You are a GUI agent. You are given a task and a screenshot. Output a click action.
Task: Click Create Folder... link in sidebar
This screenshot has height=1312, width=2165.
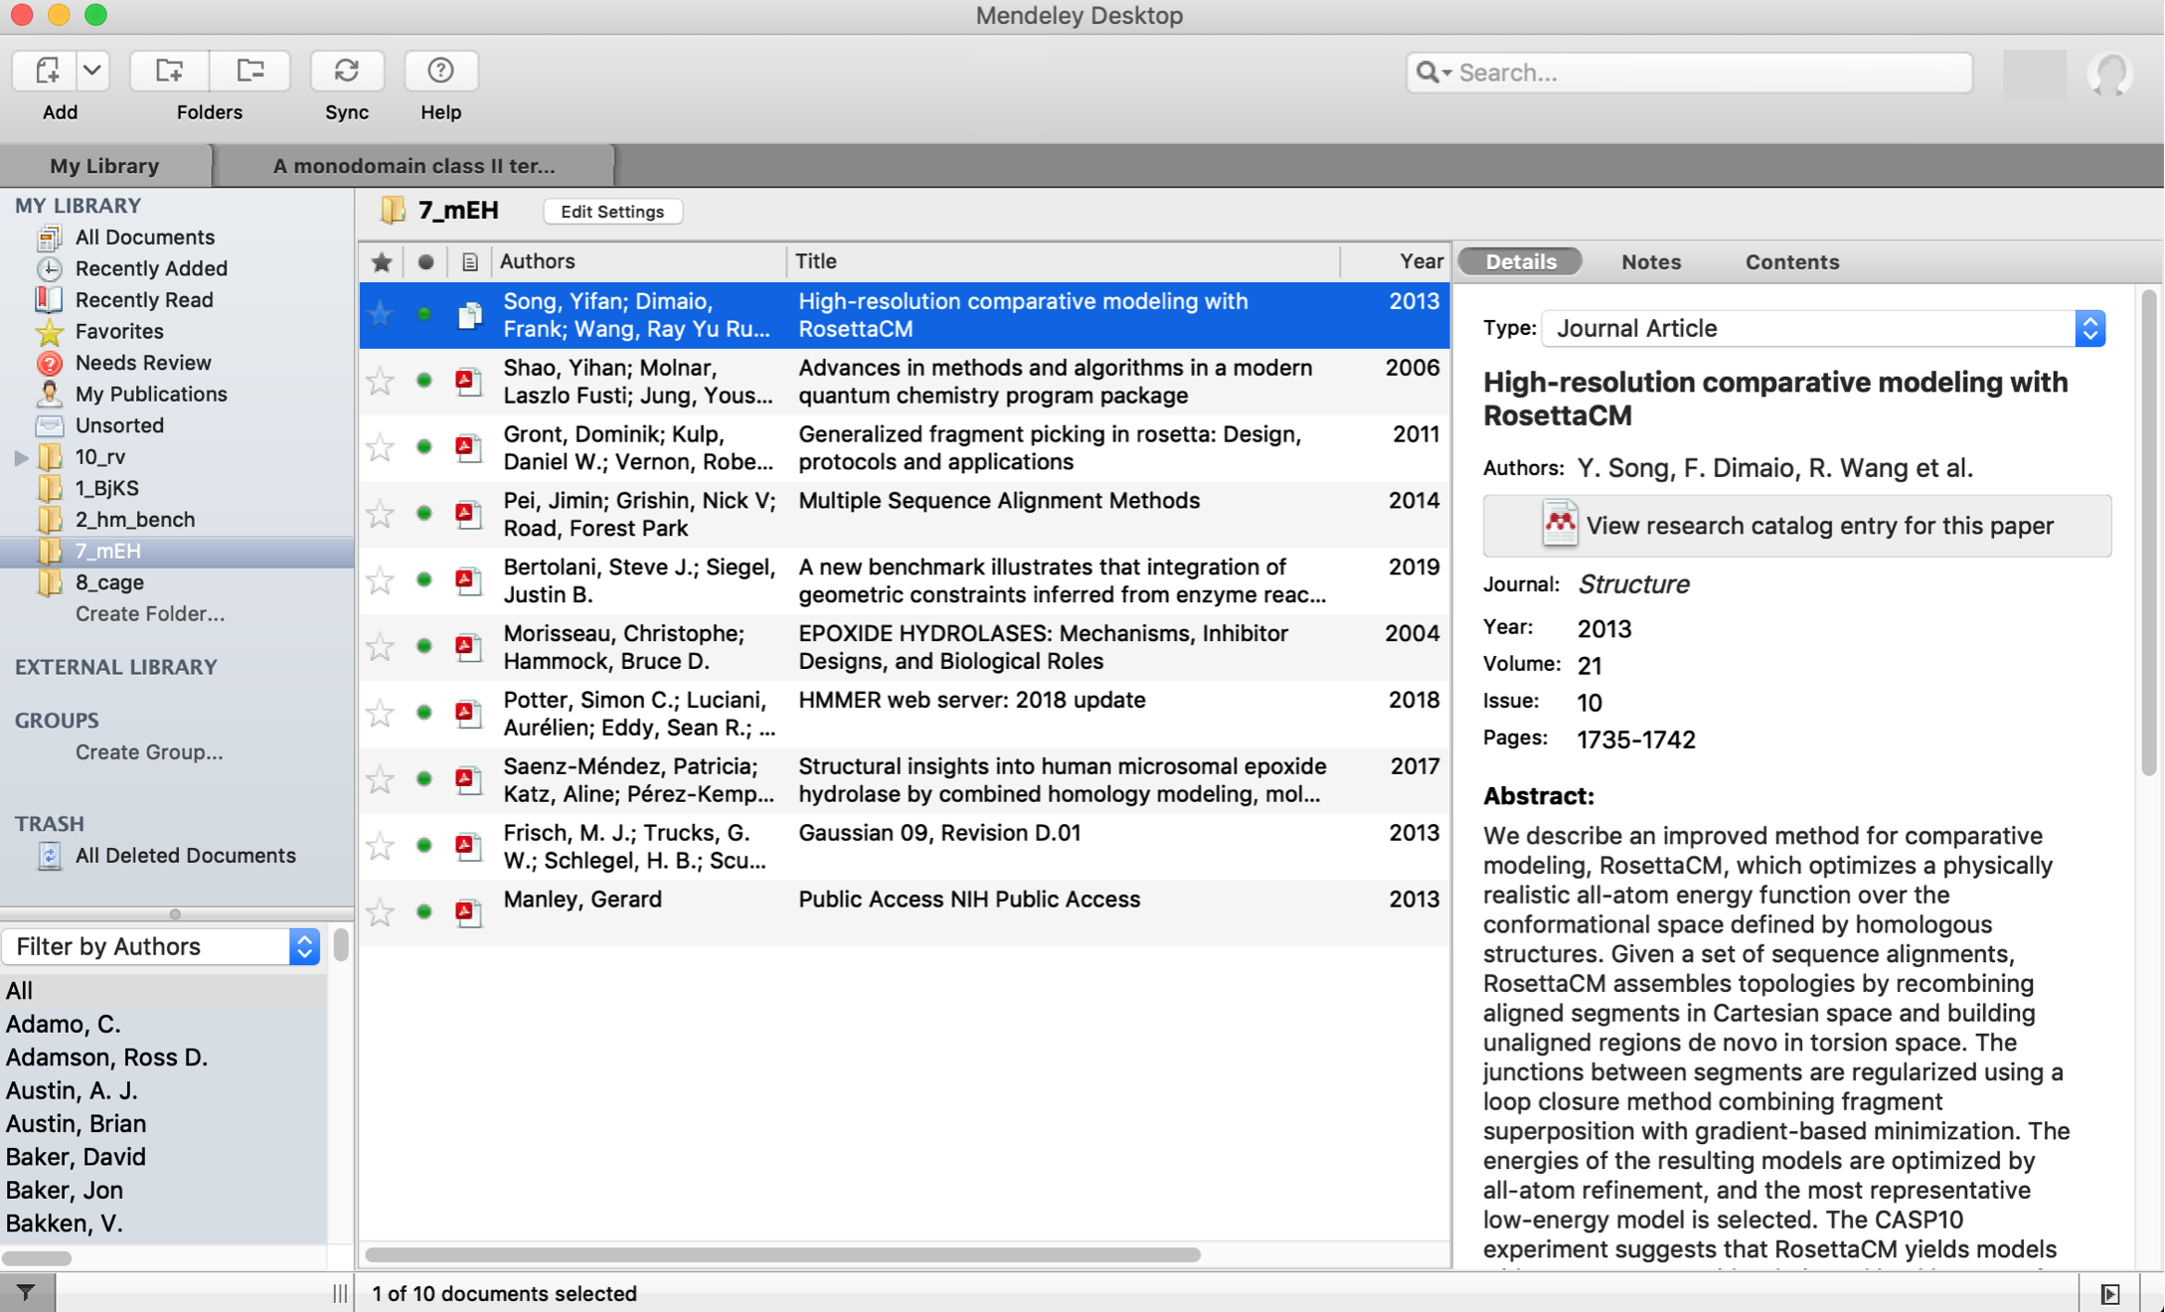click(149, 613)
